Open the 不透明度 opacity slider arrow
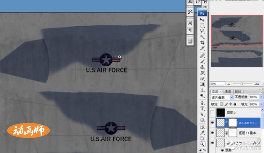This screenshot has width=264, height=153. [261, 97]
